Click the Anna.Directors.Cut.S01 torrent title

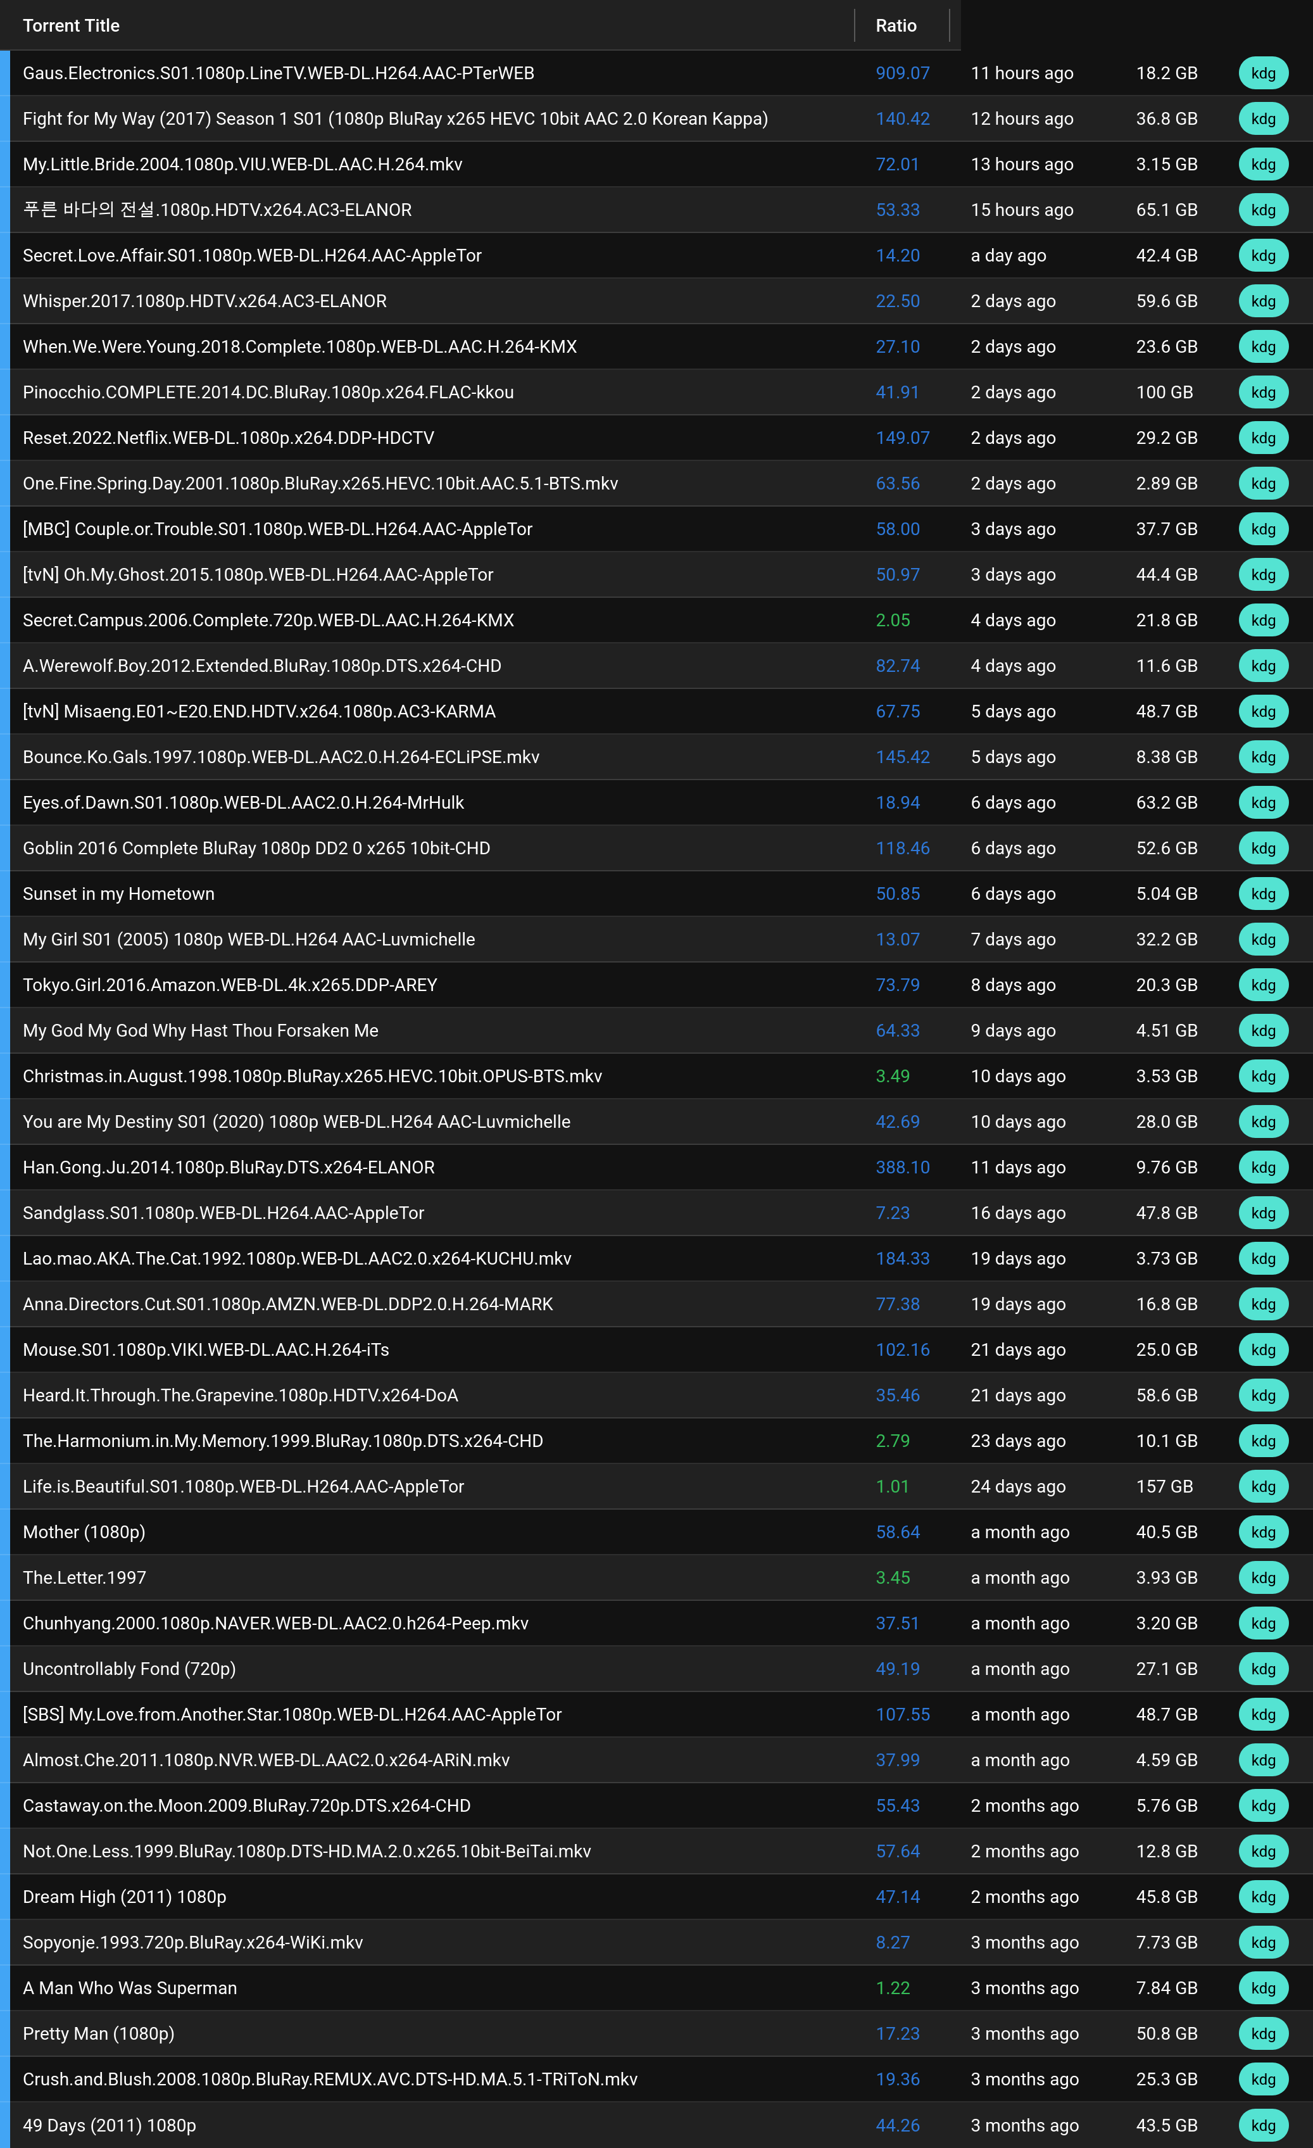[287, 1304]
